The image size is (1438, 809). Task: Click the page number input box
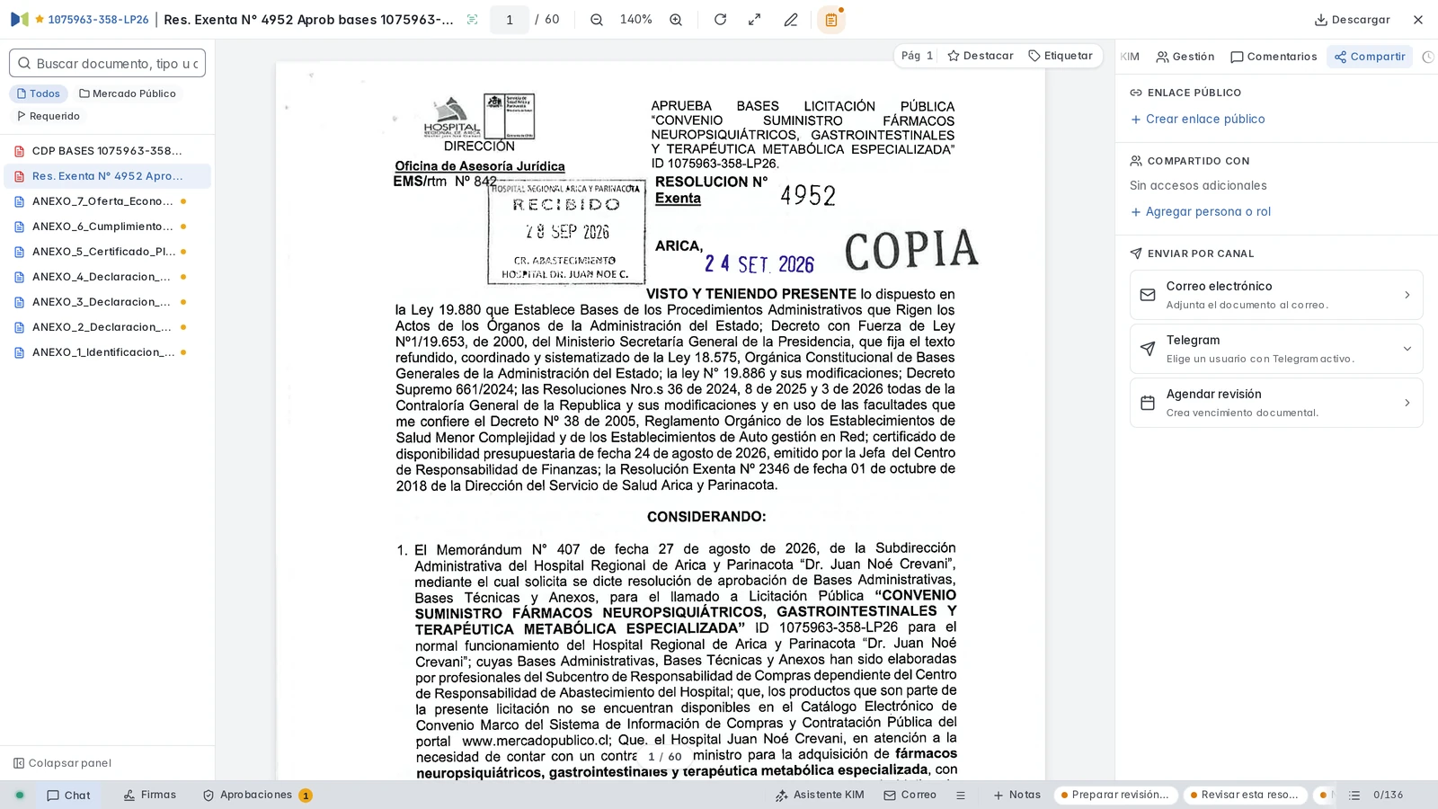tap(510, 20)
